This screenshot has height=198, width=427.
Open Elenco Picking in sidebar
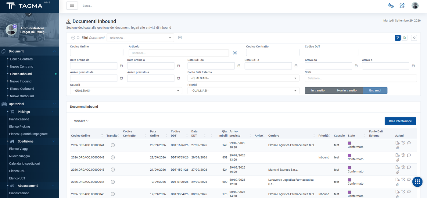pyautogui.click(x=20, y=127)
